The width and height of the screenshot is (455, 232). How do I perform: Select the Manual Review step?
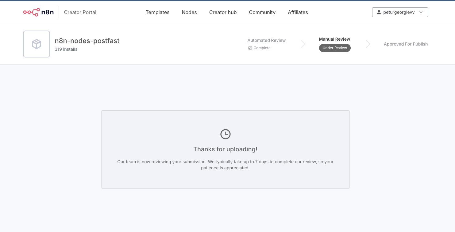[x=334, y=39]
